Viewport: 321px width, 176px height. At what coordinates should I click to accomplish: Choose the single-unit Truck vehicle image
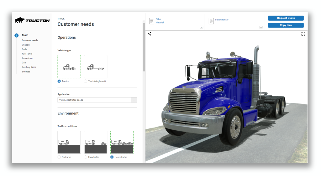click(x=96, y=67)
